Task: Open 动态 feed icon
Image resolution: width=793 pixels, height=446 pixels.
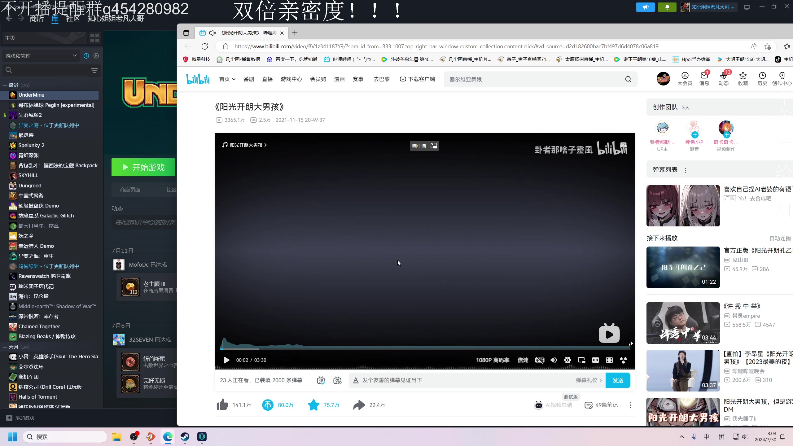Action: click(x=724, y=79)
